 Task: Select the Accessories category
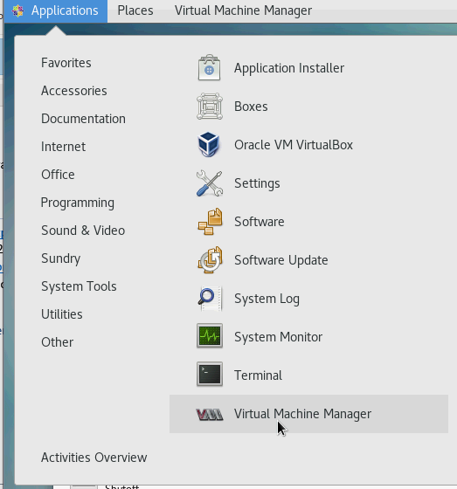tap(74, 91)
